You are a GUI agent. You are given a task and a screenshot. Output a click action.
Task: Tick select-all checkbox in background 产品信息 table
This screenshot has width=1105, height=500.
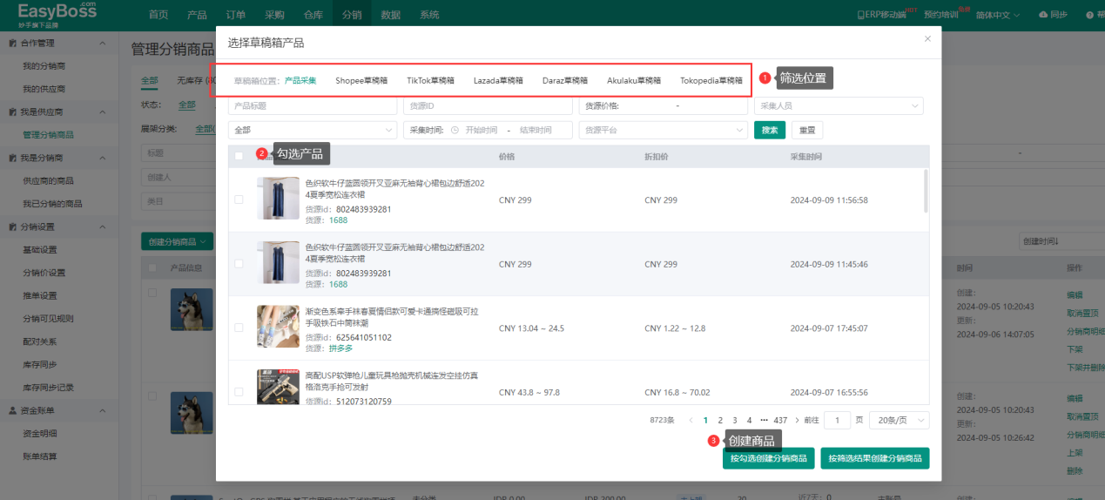(152, 267)
